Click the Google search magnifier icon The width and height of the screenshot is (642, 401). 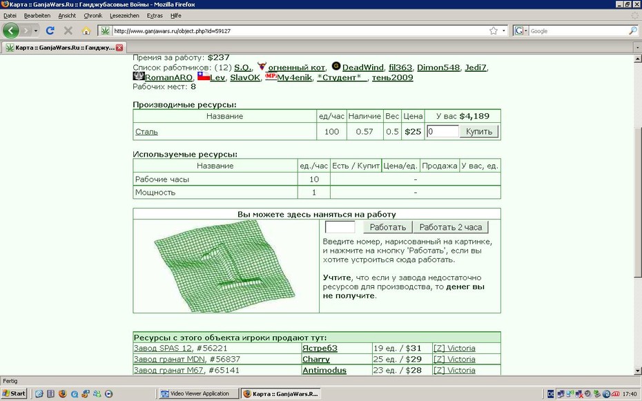pos(632,30)
